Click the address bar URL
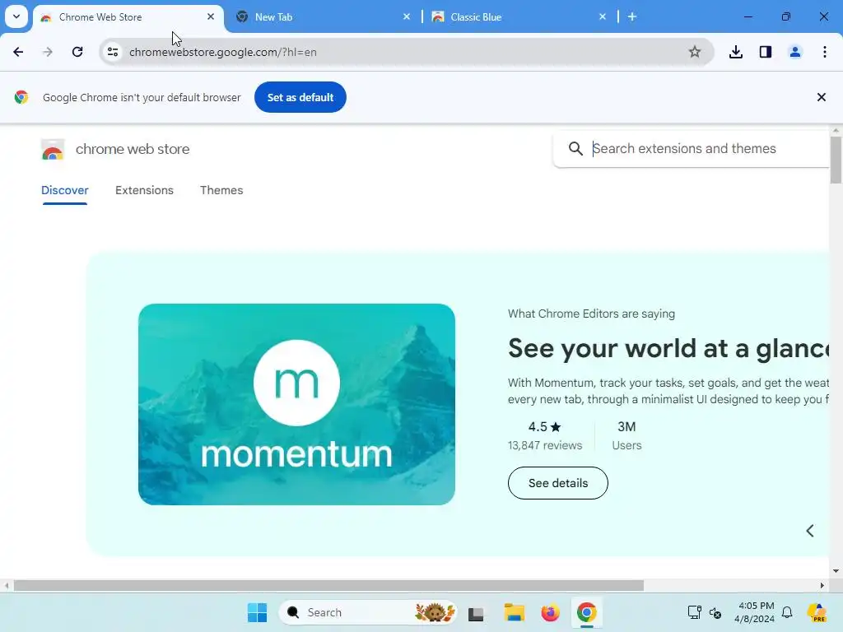Image resolution: width=843 pixels, height=632 pixels. (x=222, y=52)
